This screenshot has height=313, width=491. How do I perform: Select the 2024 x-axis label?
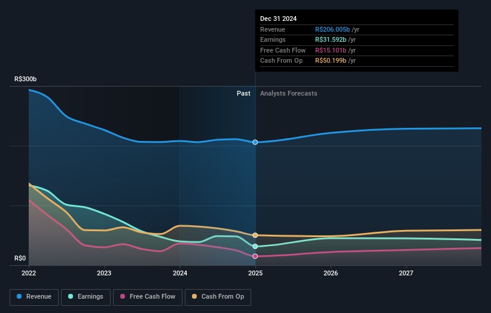[x=180, y=273]
